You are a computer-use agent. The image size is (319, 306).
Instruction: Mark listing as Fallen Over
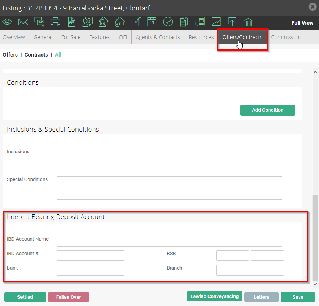[x=68, y=297]
